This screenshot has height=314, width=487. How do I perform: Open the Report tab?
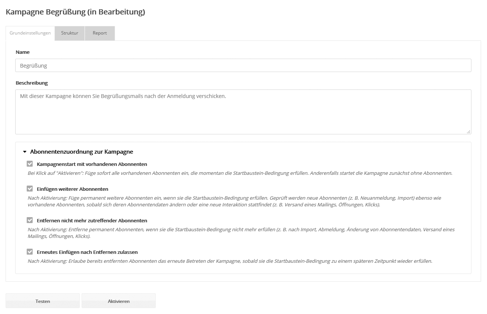(100, 33)
